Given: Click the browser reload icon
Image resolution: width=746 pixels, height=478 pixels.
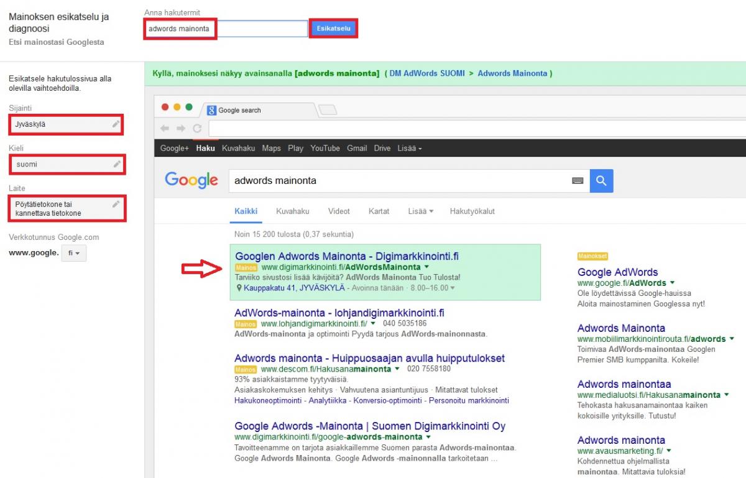Looking at the screenshot, I should point(197,129).
